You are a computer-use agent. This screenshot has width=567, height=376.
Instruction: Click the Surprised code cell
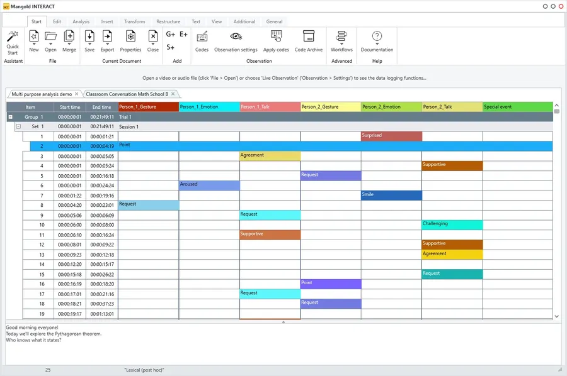pyautogui.click(x=391, y=136)
